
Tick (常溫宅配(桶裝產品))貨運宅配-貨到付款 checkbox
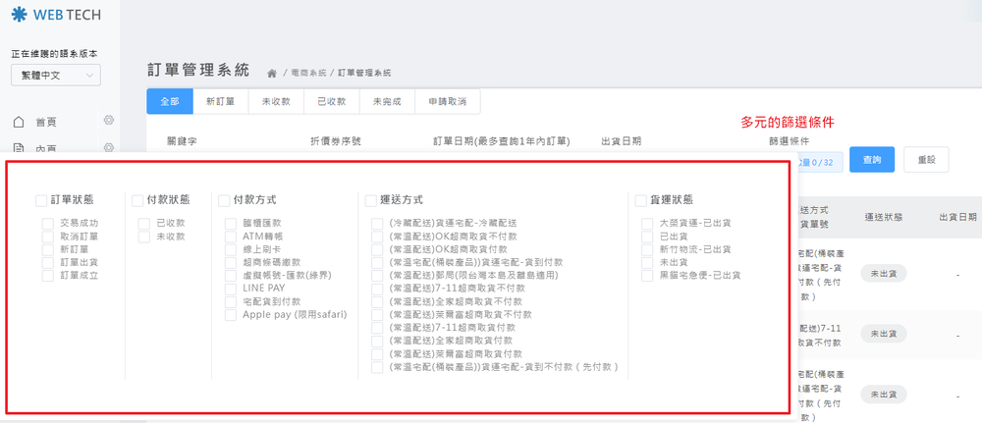(377, 263)
